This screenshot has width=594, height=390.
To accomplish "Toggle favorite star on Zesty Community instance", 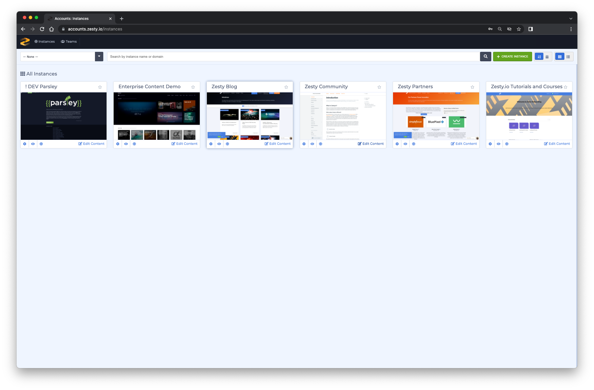I will click(x=379, y=87).
